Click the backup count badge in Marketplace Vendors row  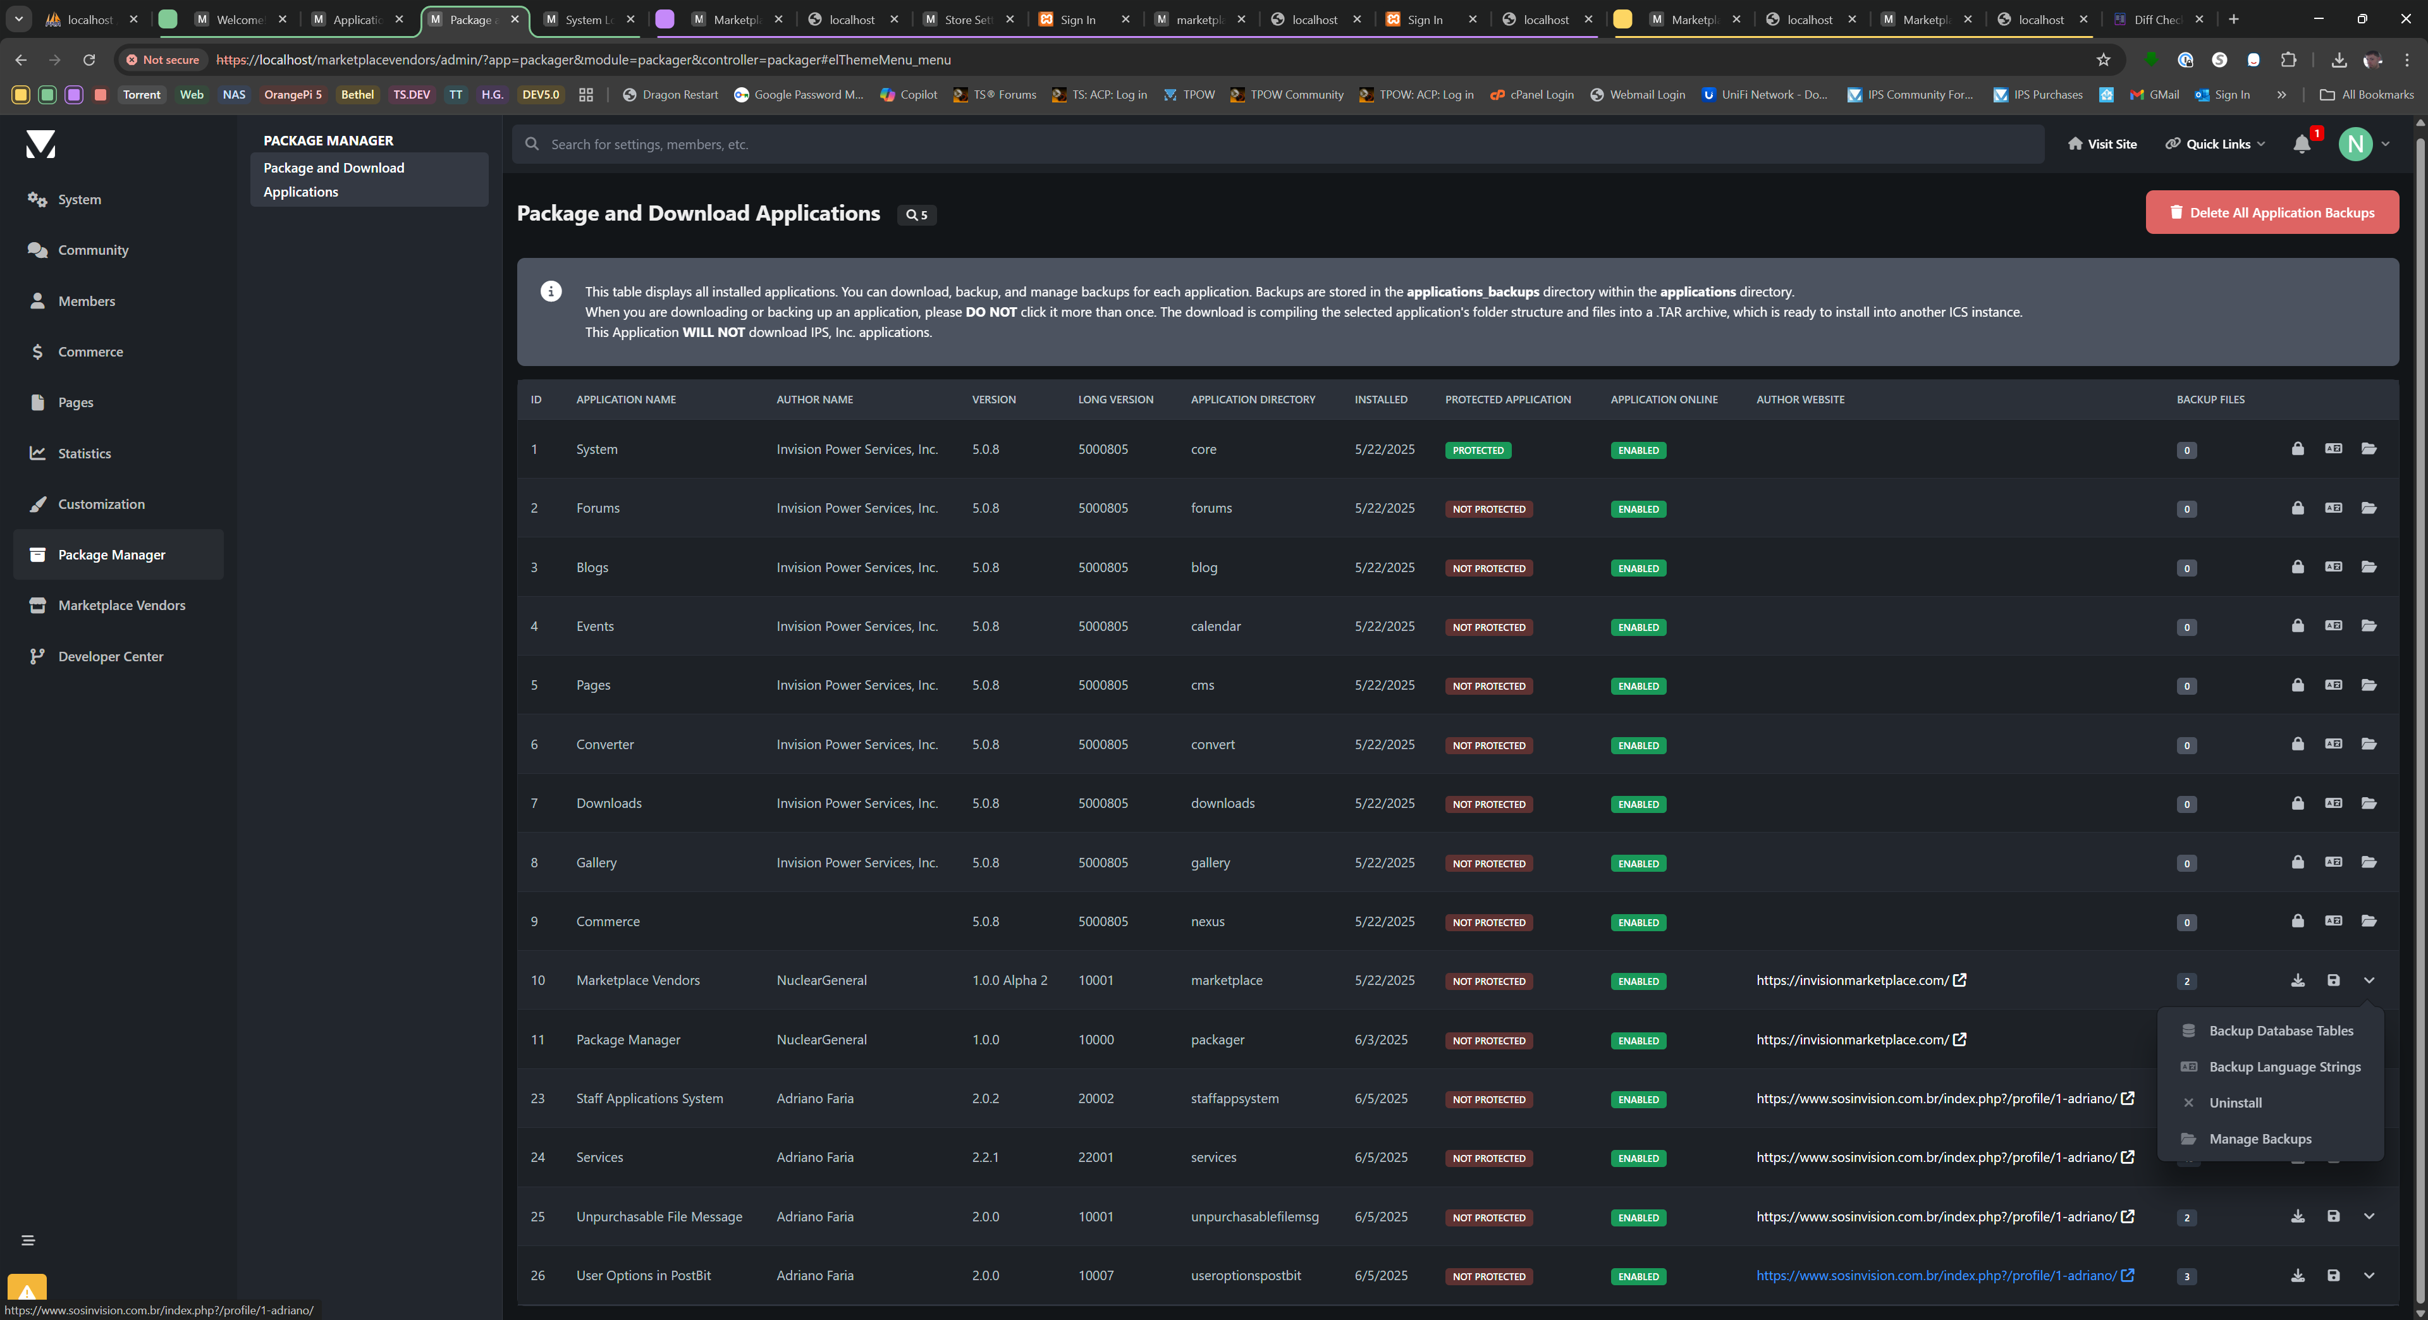[x=2186, y=981]
